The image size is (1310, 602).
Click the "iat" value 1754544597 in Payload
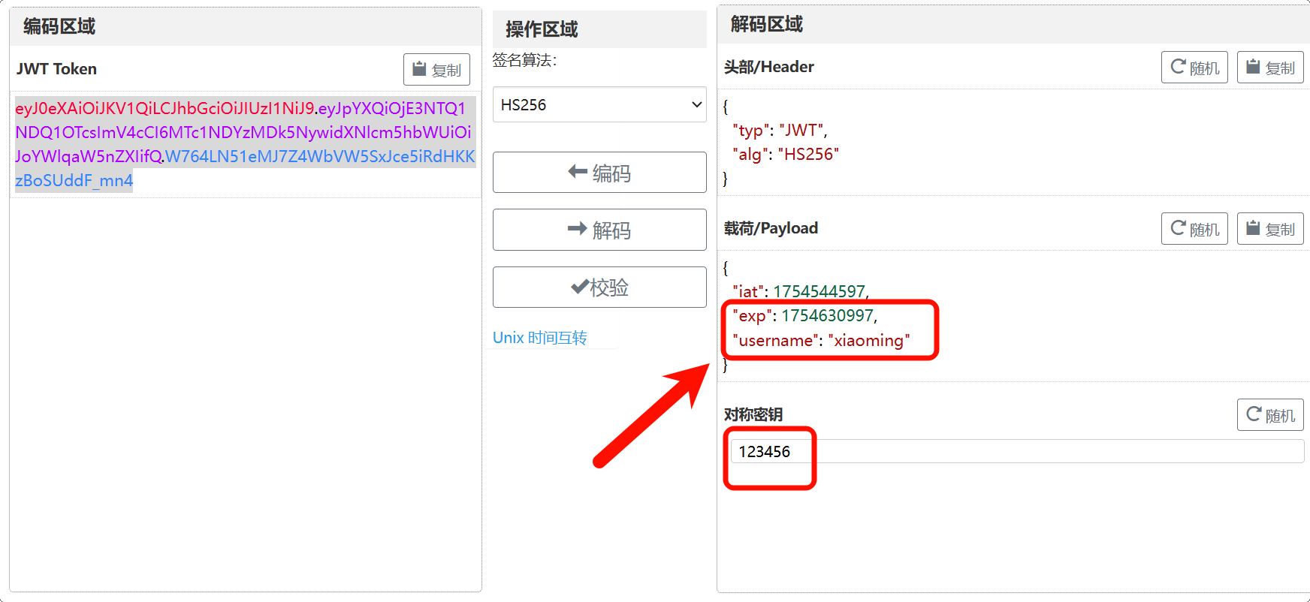pos(819,291)
